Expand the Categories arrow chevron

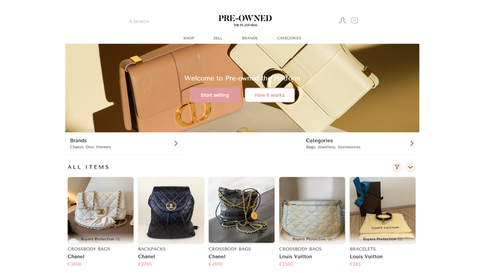[412, 143]
